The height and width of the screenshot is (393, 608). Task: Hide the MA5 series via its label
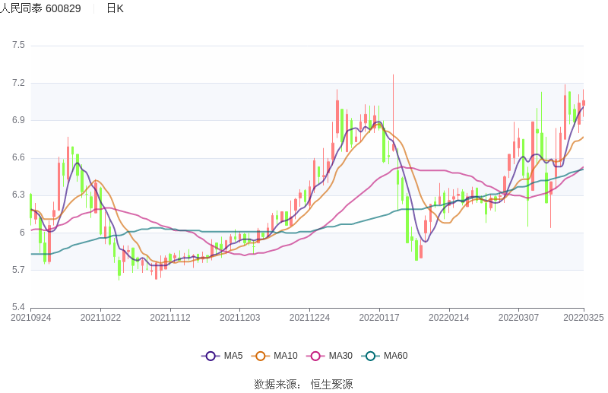pyautogui.click(x=233, y=356)
